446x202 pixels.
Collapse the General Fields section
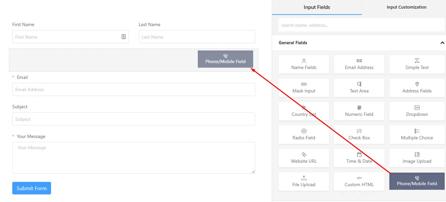tap(442, 43)
